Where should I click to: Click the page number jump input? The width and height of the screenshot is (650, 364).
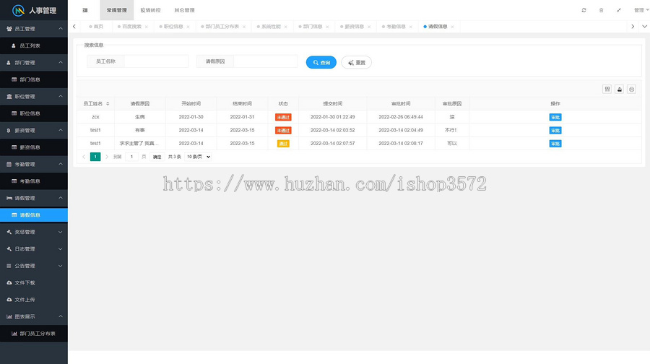coord(132,157)
